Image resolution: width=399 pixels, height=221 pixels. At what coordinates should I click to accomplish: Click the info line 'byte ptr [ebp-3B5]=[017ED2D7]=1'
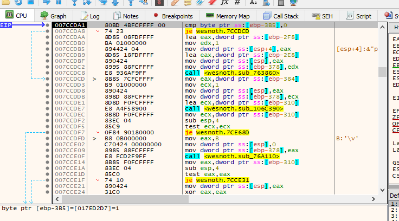pyautogui.click(x=60, y=209)
